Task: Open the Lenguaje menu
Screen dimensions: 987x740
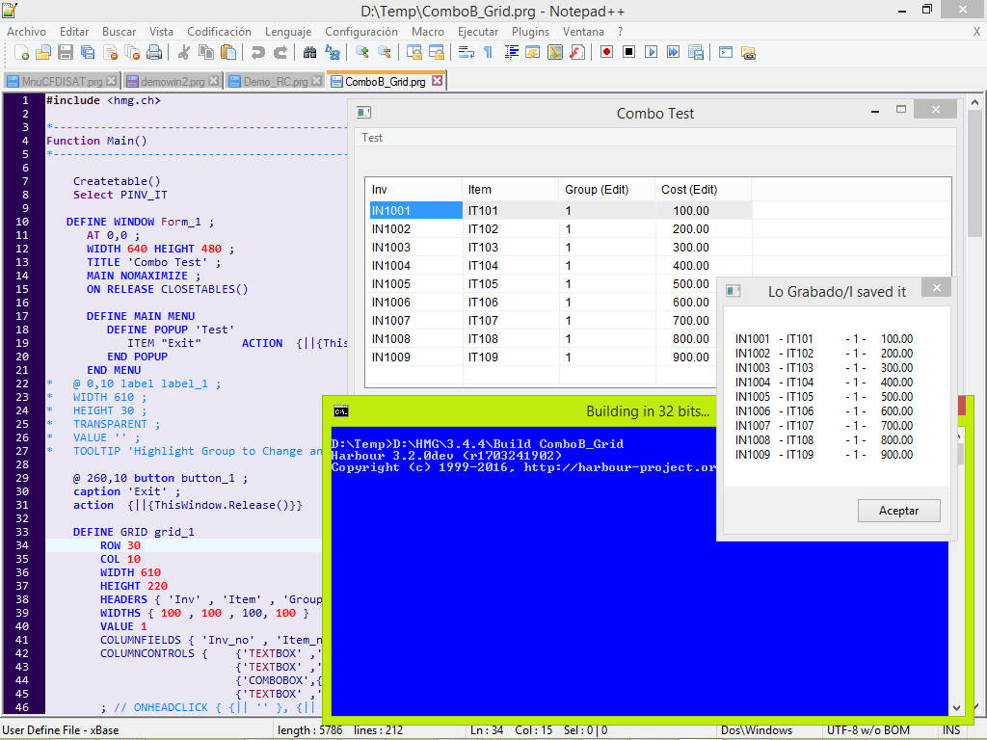Action: tap(288, 32)
